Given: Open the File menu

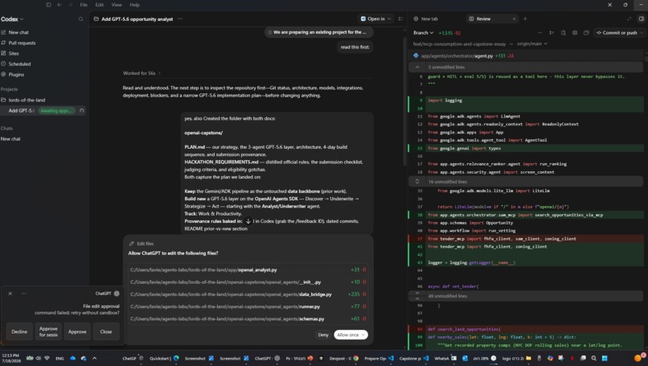Looking at the screenshot, I should click(x=84, y=5).
